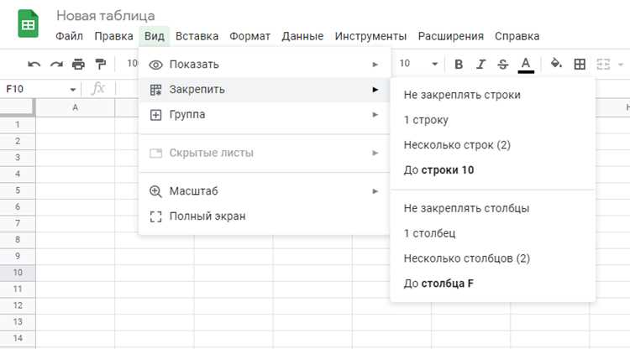
Task: Select row 1 header
Action: [x=18, y=125]
